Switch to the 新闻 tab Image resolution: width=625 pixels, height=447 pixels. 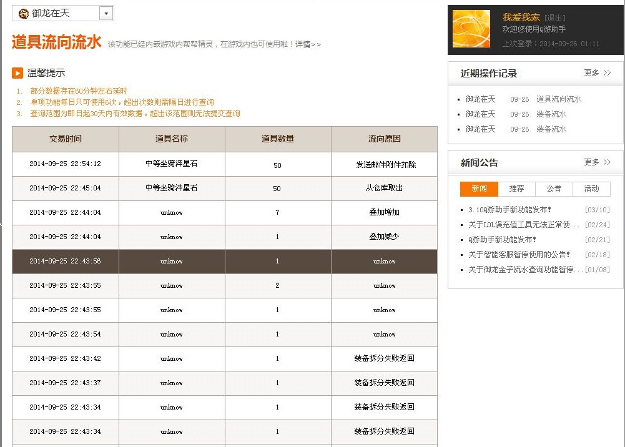point(479,189)
